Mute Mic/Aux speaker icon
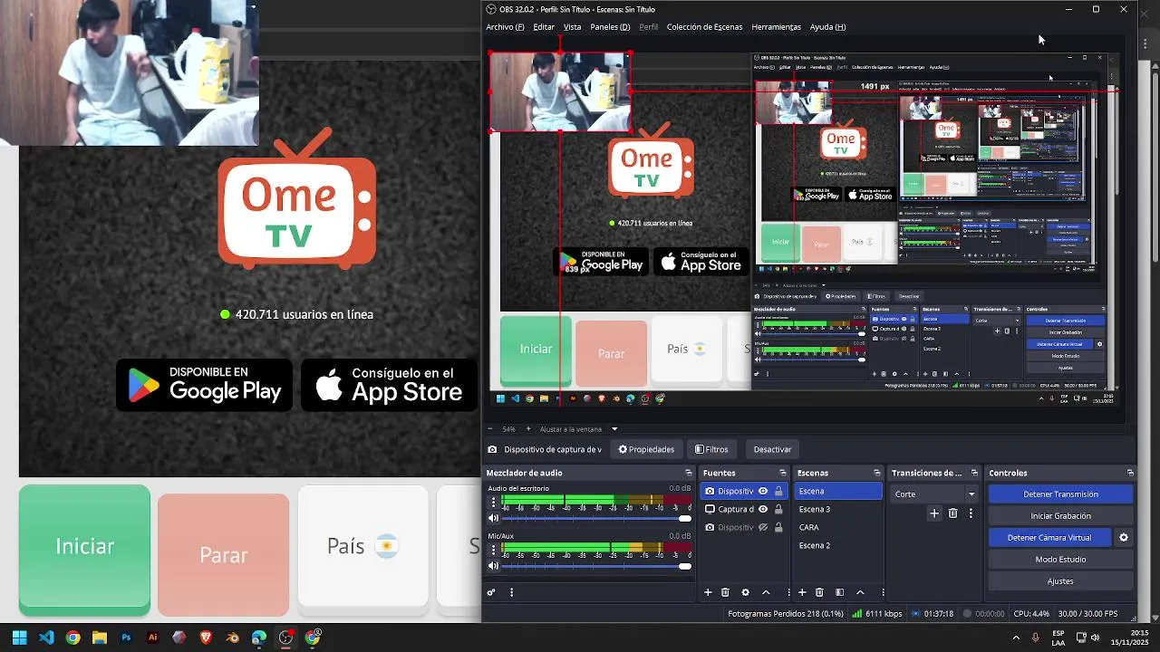 (x=493, y=566)
